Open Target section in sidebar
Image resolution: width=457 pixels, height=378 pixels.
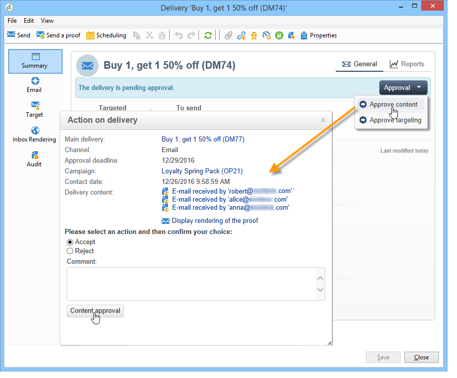tap(35, 110)
